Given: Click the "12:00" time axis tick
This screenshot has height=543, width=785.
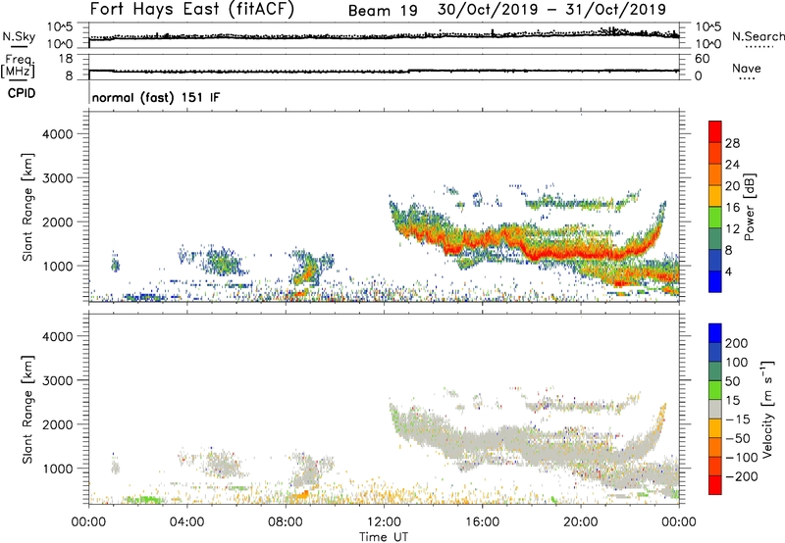Looking at the screenshot, I should pyautogui.click(x=384, y=522).
